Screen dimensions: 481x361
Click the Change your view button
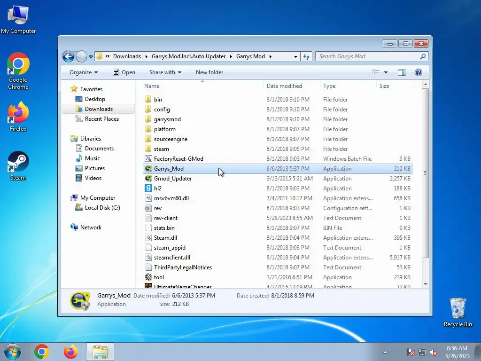tap(376, 72)
